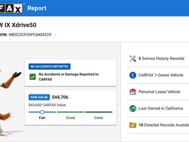Screen dimensions: 189x142
Task: Click the VIN WB523CF09PCM04329 text
Action: pos(26,35)
